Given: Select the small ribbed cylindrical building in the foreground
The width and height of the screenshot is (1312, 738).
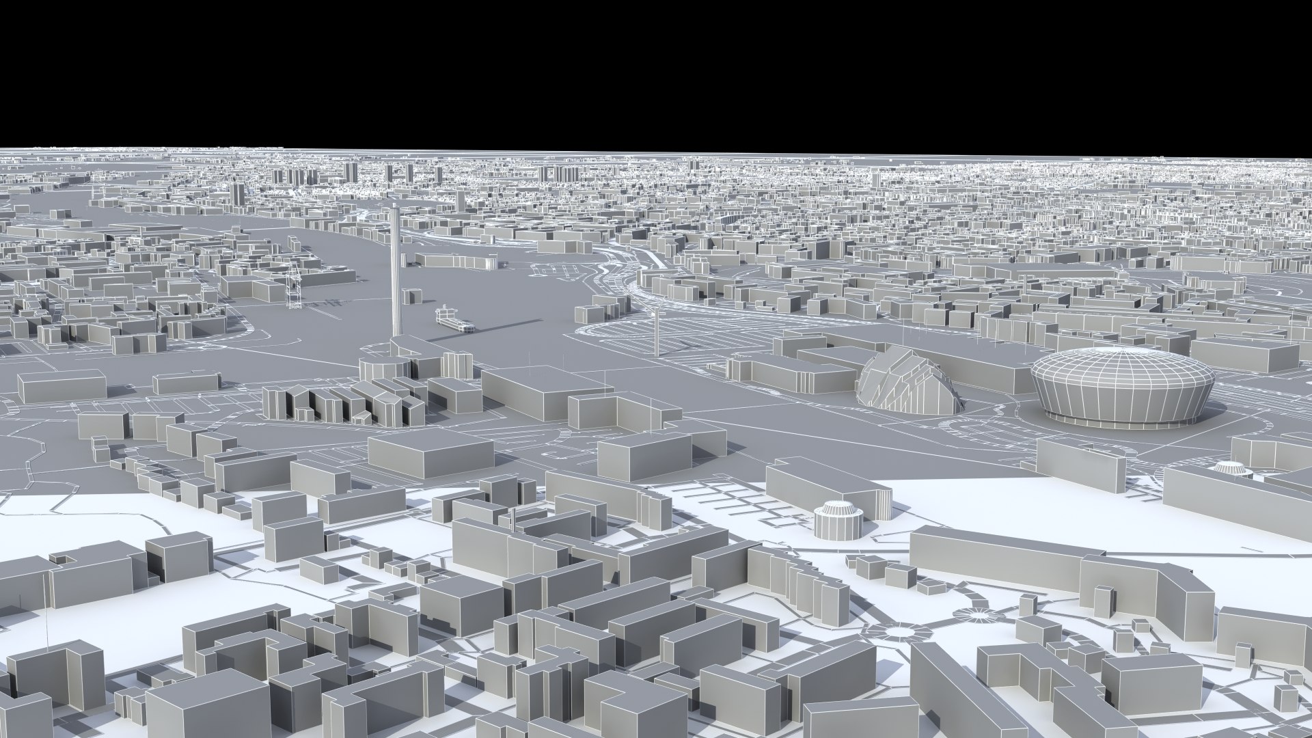Looking at the screenshot, I should click(x=840, y=521).
